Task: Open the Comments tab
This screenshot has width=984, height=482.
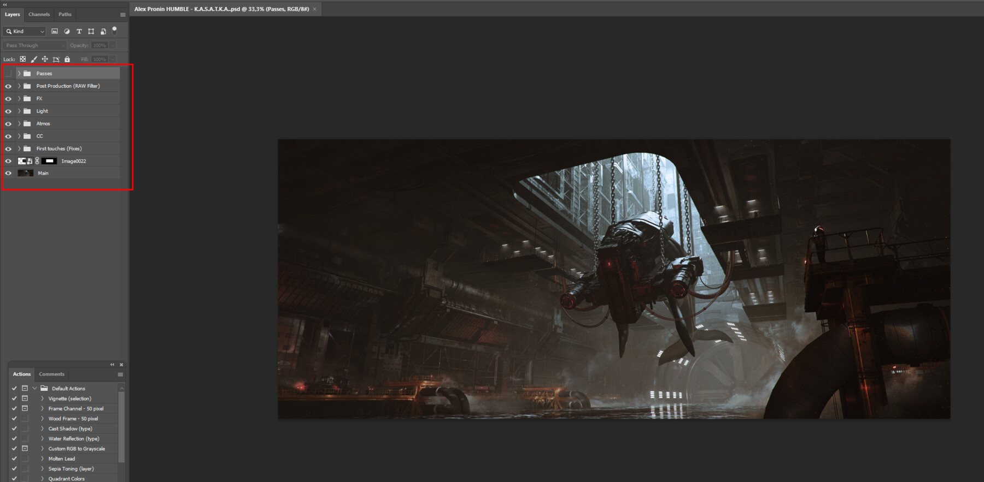Action: click(x=51, y=374)
